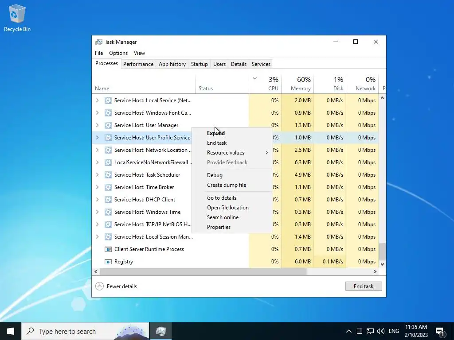Switch to the Services tab

(261, 64)
